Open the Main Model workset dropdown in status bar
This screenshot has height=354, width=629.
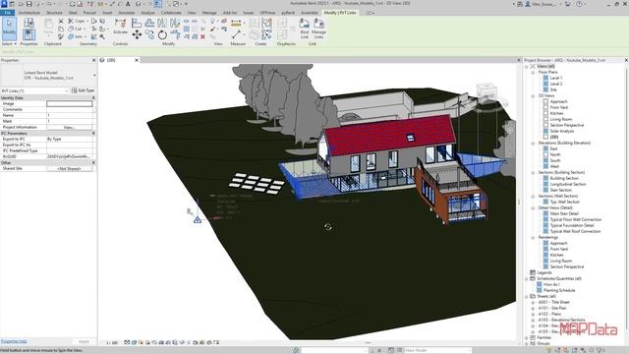click(438, 350)
